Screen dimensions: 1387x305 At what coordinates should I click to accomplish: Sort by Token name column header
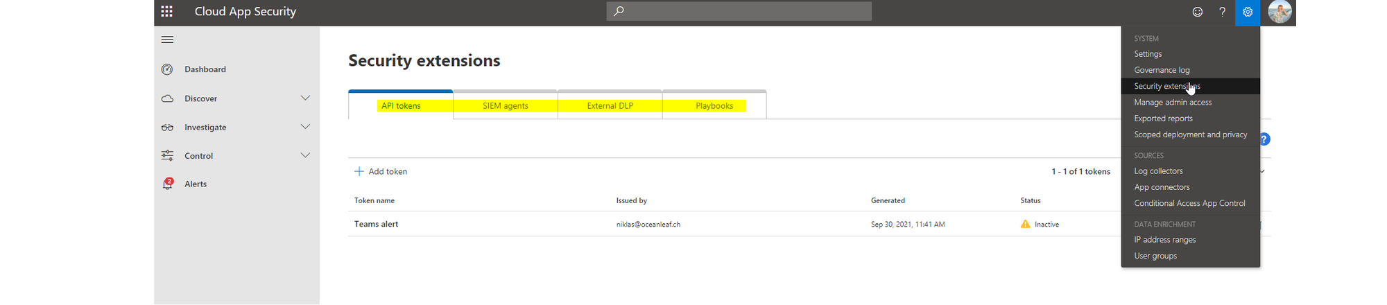pyautogui.click(x=374, y=200)
